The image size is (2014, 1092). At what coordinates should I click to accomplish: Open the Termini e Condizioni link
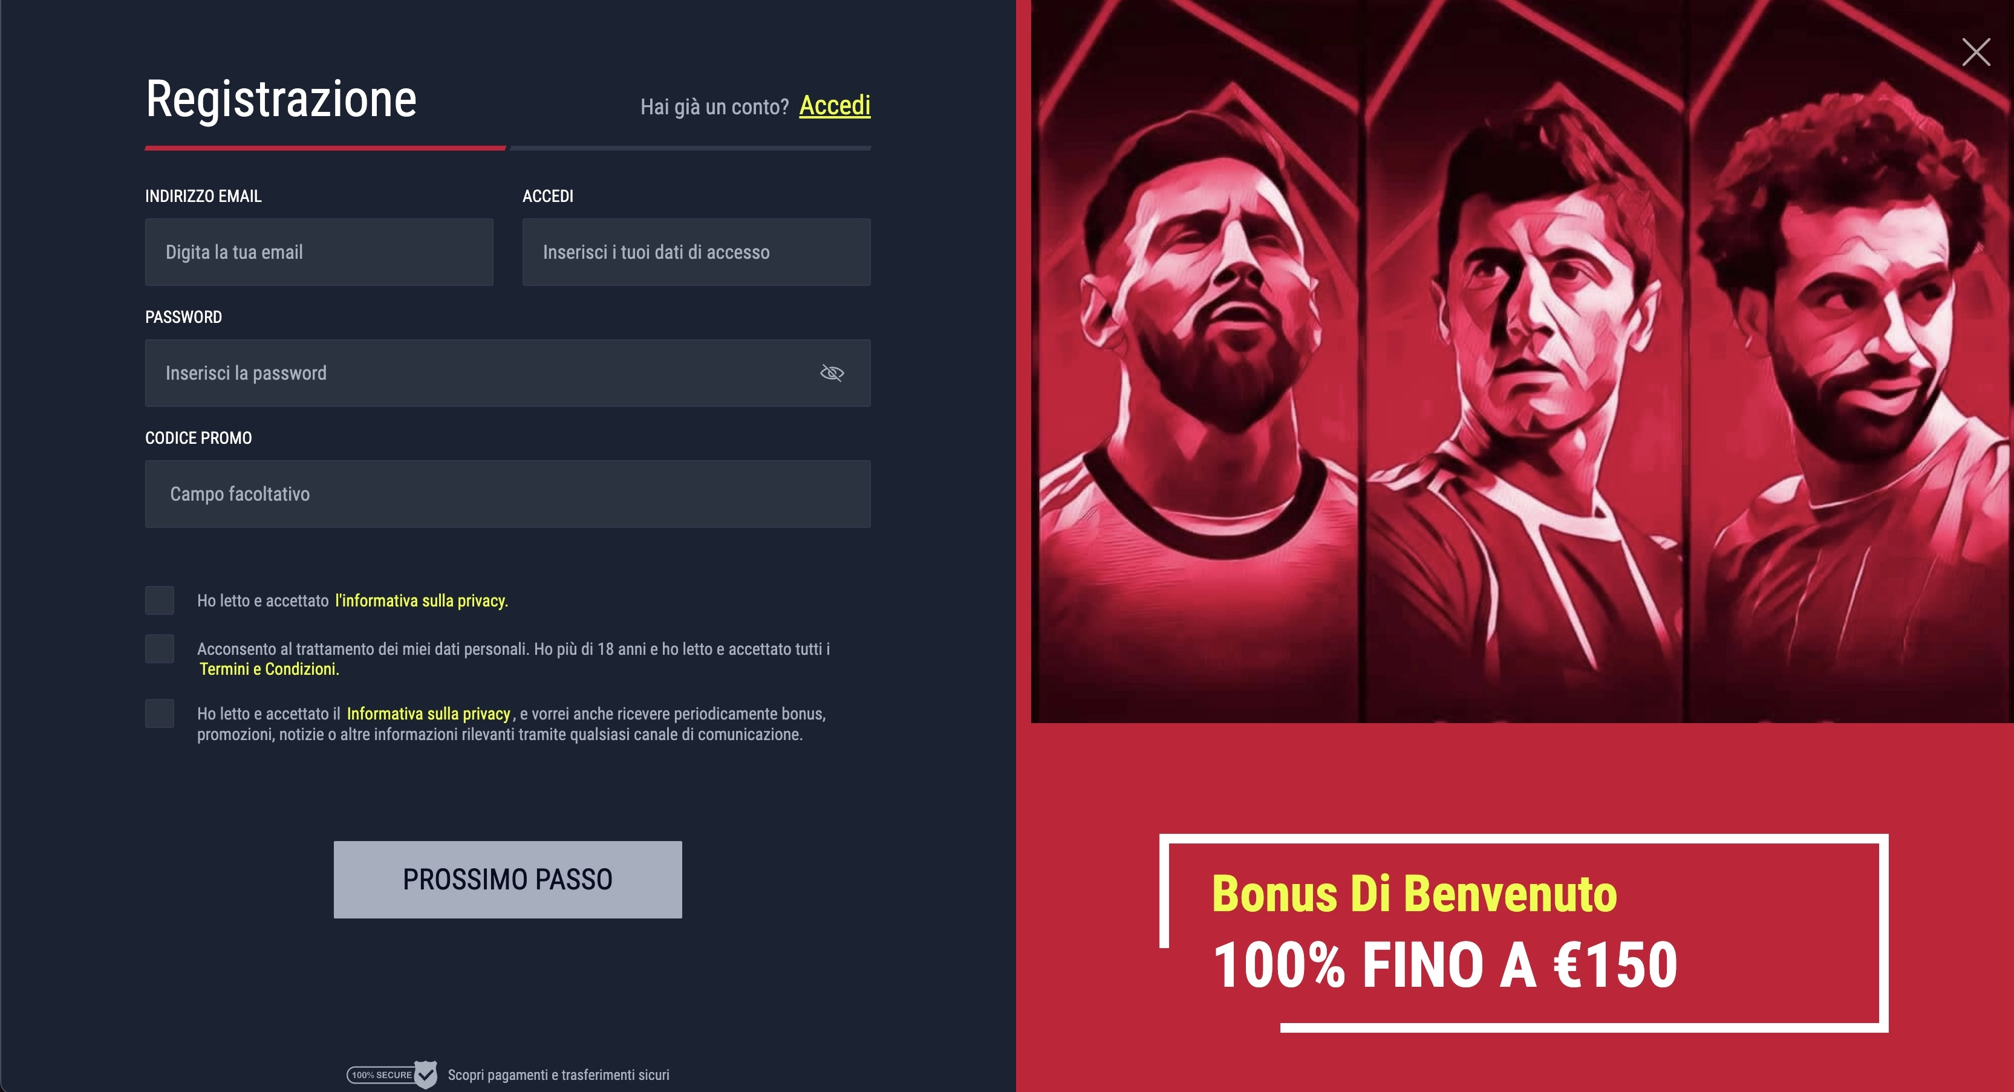point(269,669)
